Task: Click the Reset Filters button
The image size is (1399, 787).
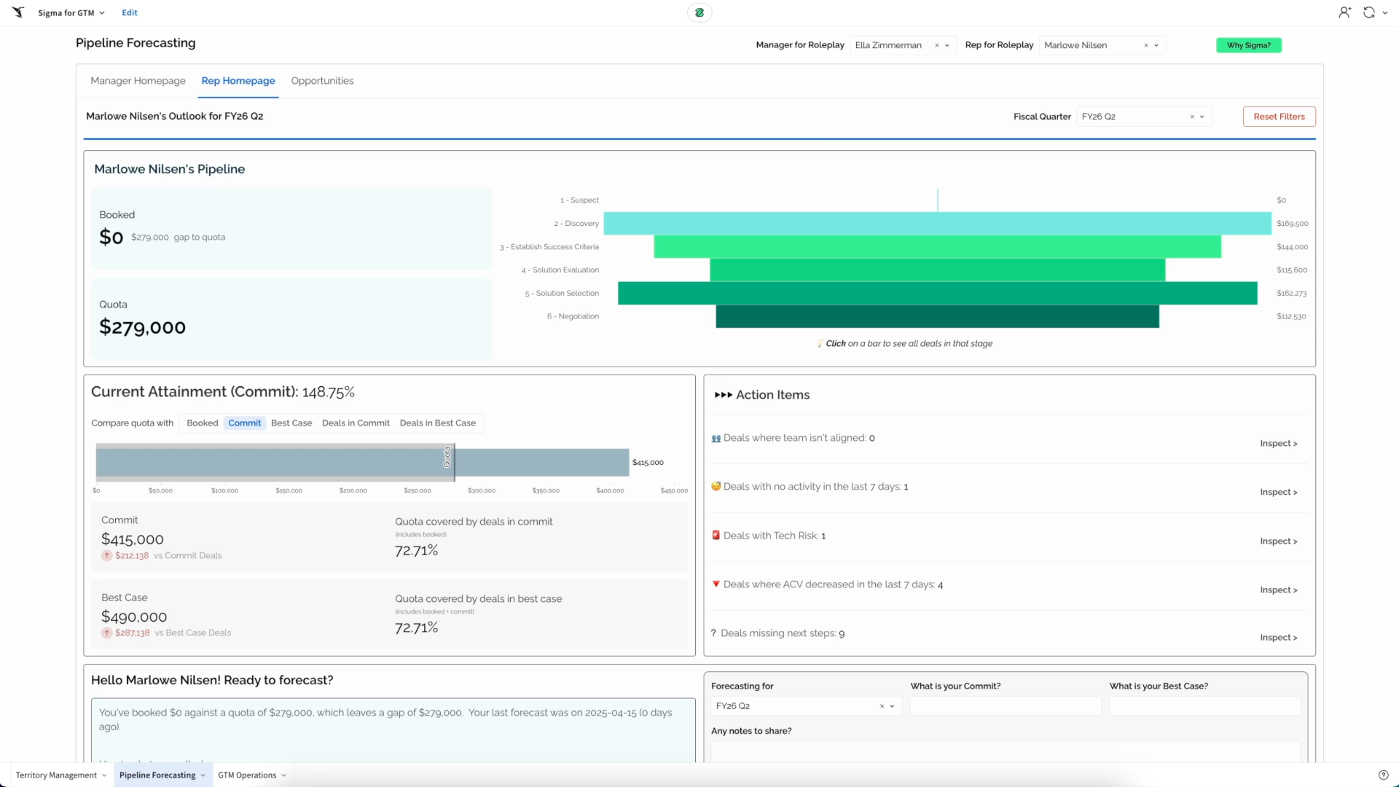Action: click(x=1279, y=117)
